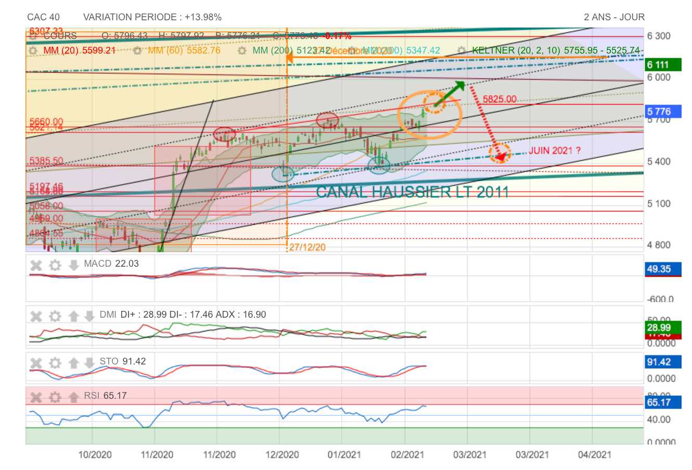
Task: Click the 10/2020 date axis label
Action: pos(95,455)
